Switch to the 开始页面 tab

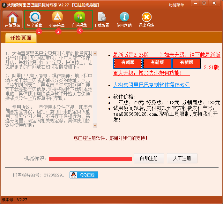pos(21,38)
